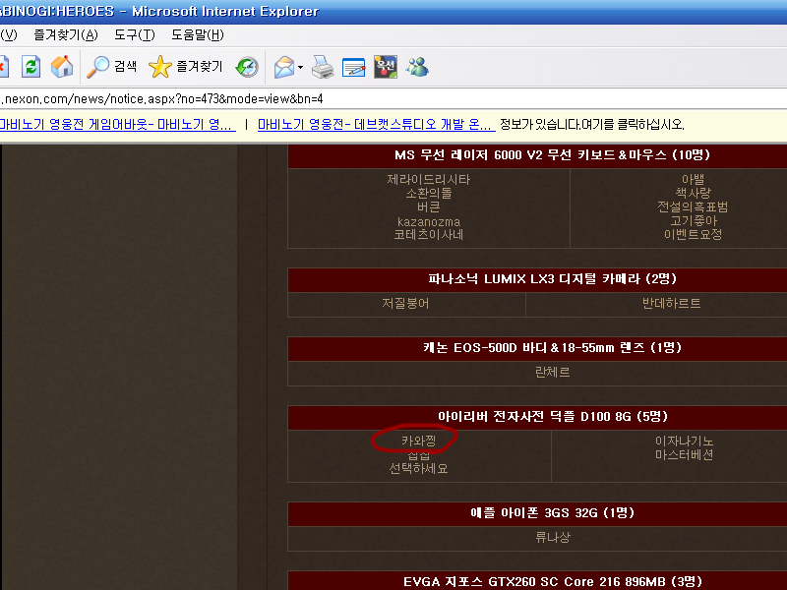Image resolution: width=787 pixels, height=590 pixels.
Task: Select winner name 이자나기노
Action: (684, 441)
